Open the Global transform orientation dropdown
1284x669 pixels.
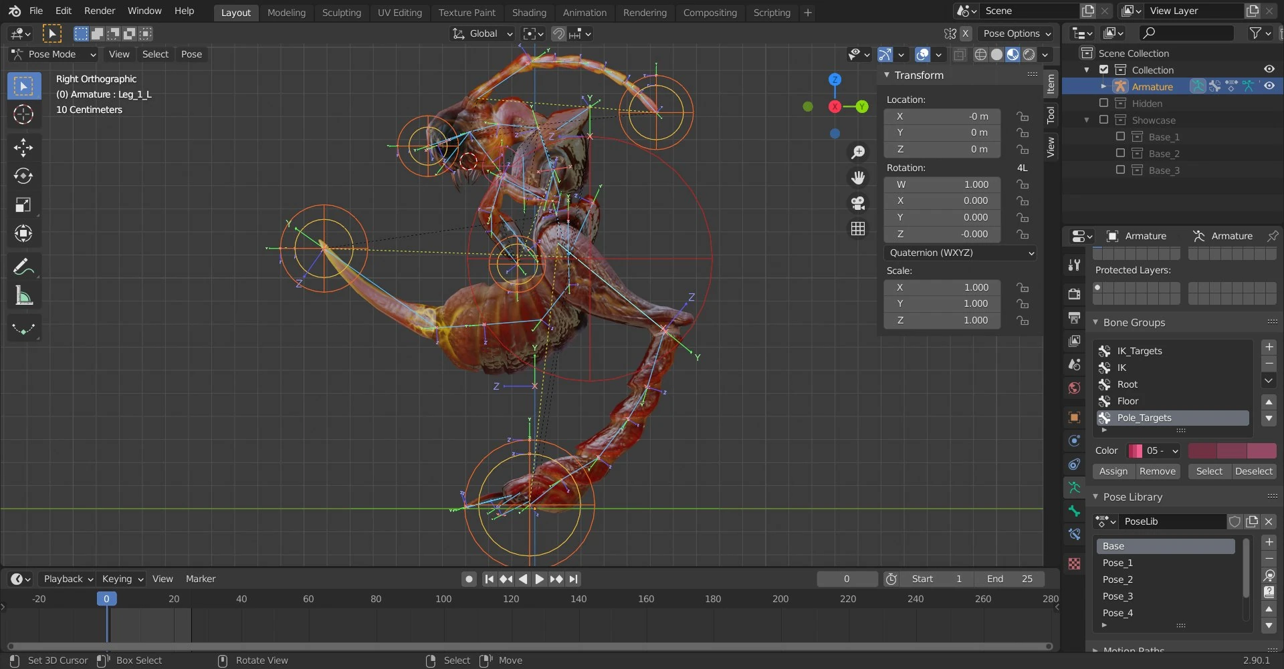click(x=482, y=33)
